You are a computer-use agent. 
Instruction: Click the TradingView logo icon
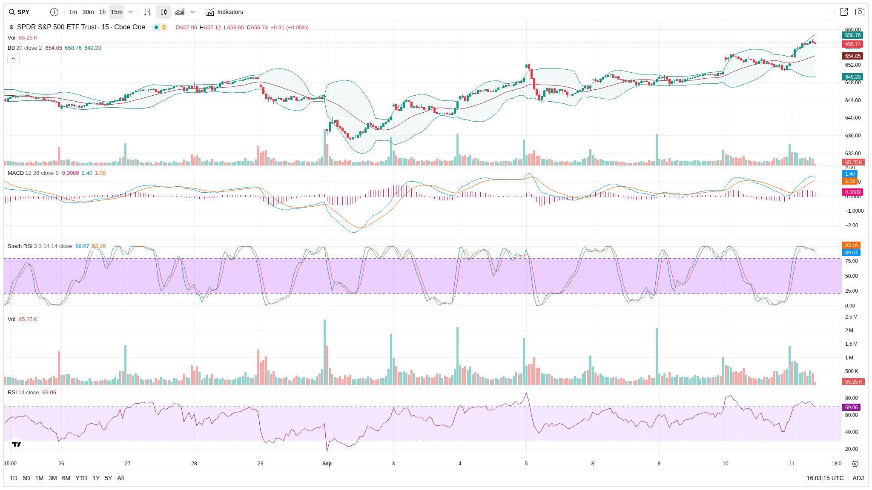click(17, 444)
